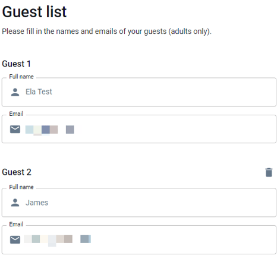Place cursor on the 'James' text
The height and width of the screenshot is (271, 277).
click(37, 203)
